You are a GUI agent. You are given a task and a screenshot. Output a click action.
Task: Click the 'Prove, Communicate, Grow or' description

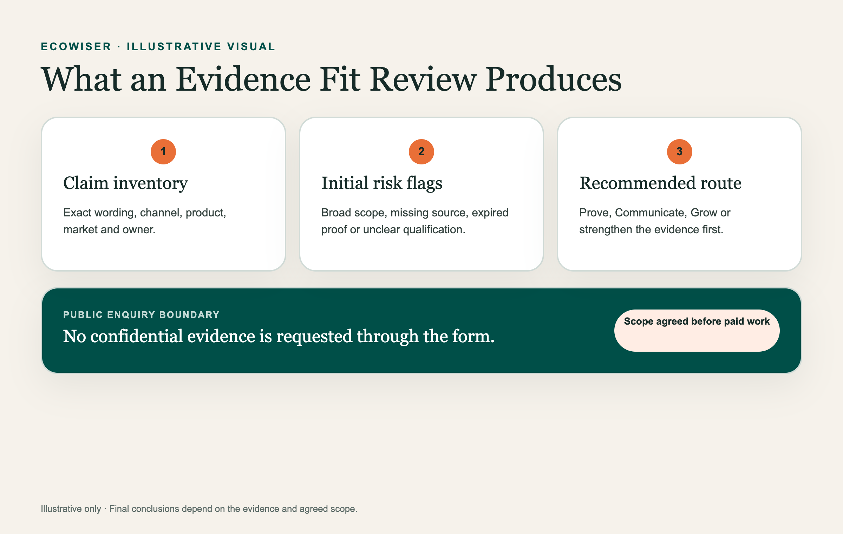[655, 221]
